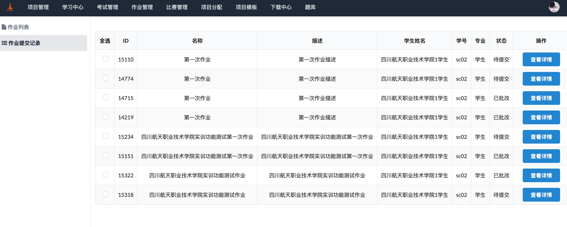Check the box for row ID 15322
The height and width of the screenshot is (227, 567).
pos(105,174)
